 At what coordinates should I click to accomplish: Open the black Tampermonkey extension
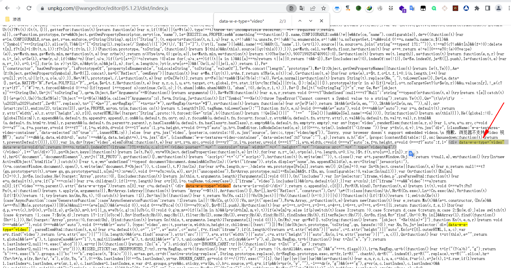pyautogui.click(x=423, y=8)
